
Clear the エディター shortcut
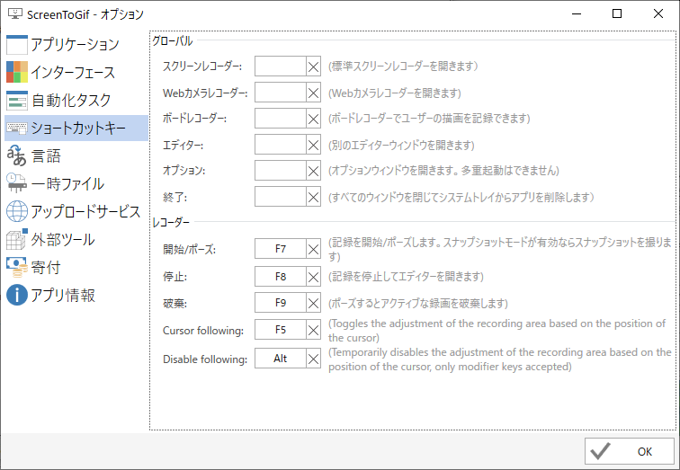click(x=314, y=145)
